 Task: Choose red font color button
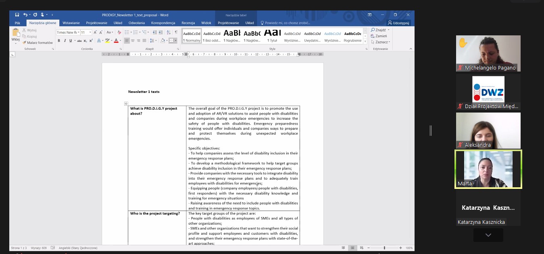coord(116,41)
